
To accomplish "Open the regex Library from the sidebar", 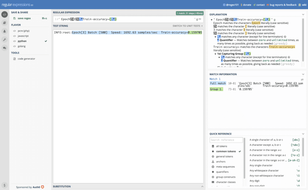I will (4, 23).
